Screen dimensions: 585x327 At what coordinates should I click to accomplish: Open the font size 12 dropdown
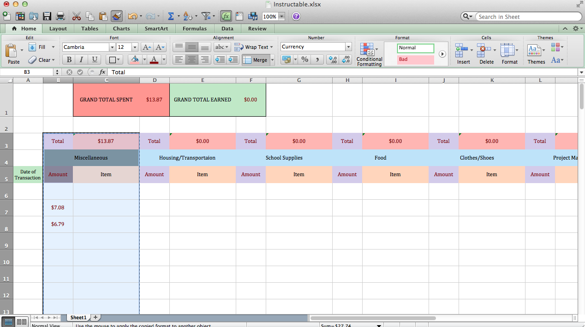135,47
